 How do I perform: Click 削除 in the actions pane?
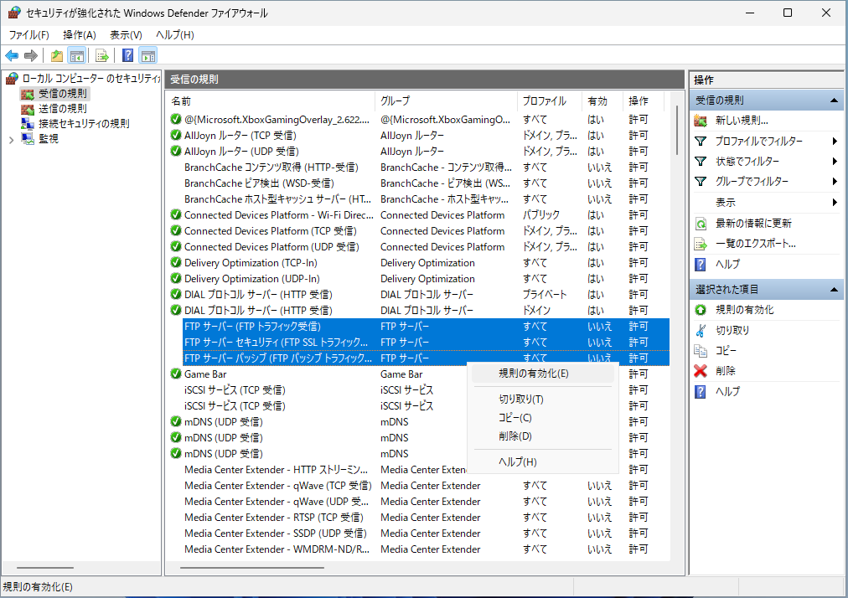[725, 371]
